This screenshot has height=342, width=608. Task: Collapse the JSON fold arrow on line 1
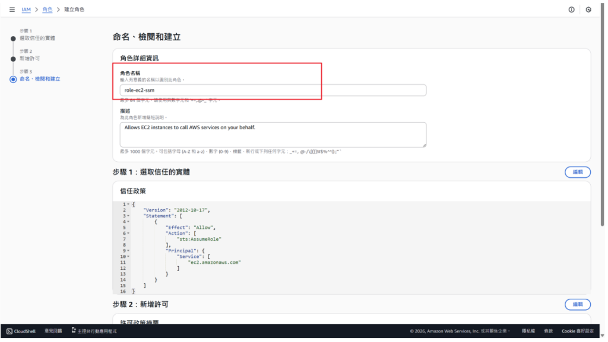(x=128, y=204)
